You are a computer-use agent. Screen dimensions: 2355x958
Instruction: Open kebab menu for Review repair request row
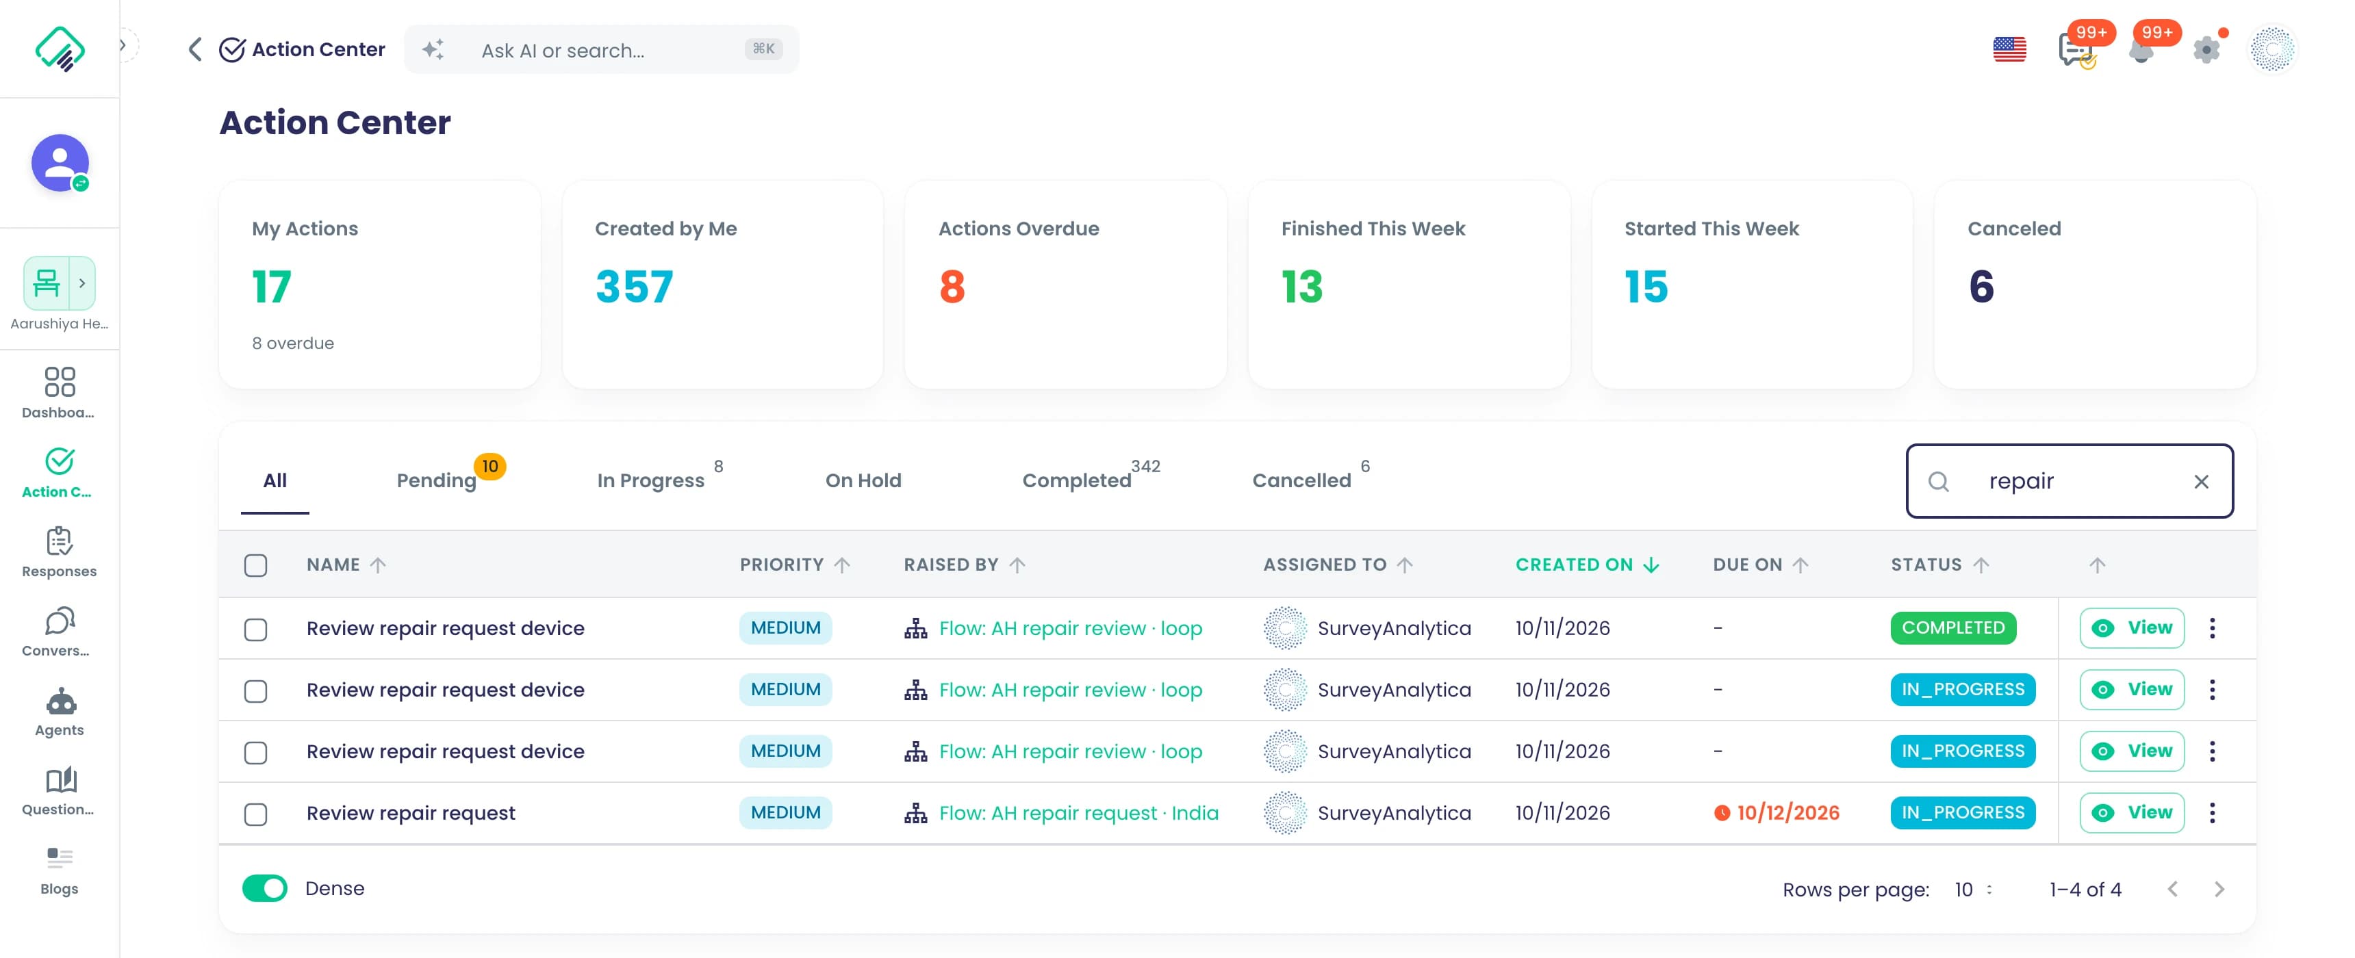tap(2211, 813)
